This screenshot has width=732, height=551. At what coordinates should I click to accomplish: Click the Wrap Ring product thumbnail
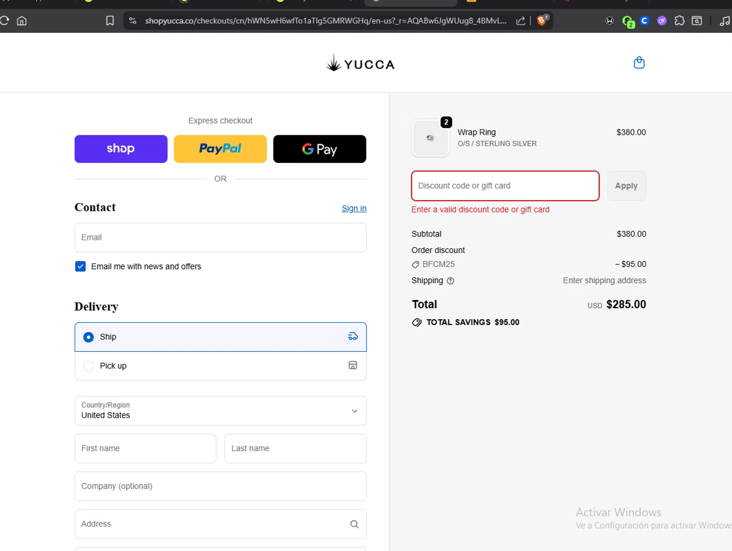click(430, 138)
